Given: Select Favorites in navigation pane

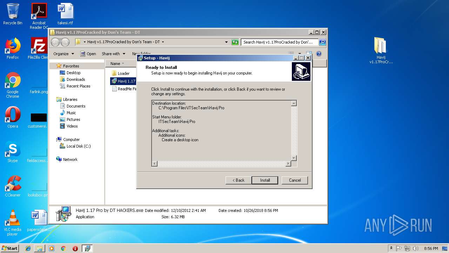Looking at the screenshot, I should [71, 66].
